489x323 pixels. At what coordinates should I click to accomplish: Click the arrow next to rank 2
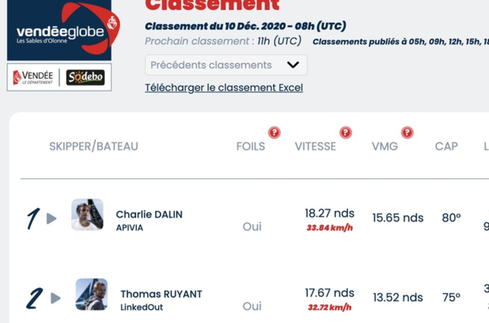tap(56, 298)
